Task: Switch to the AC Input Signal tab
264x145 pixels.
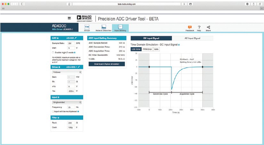Action: [x=192, y=38]
